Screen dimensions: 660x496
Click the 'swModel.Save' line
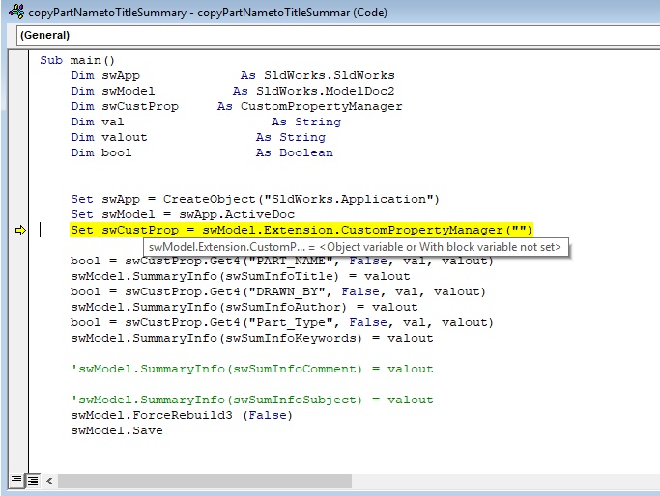[x=117, y=430]
